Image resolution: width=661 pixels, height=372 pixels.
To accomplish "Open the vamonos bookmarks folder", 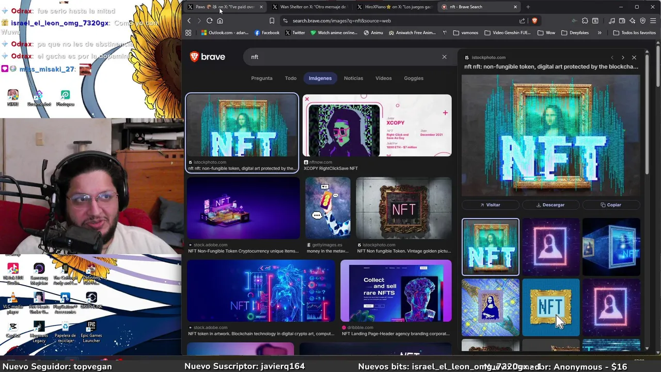I will [465, 33].
